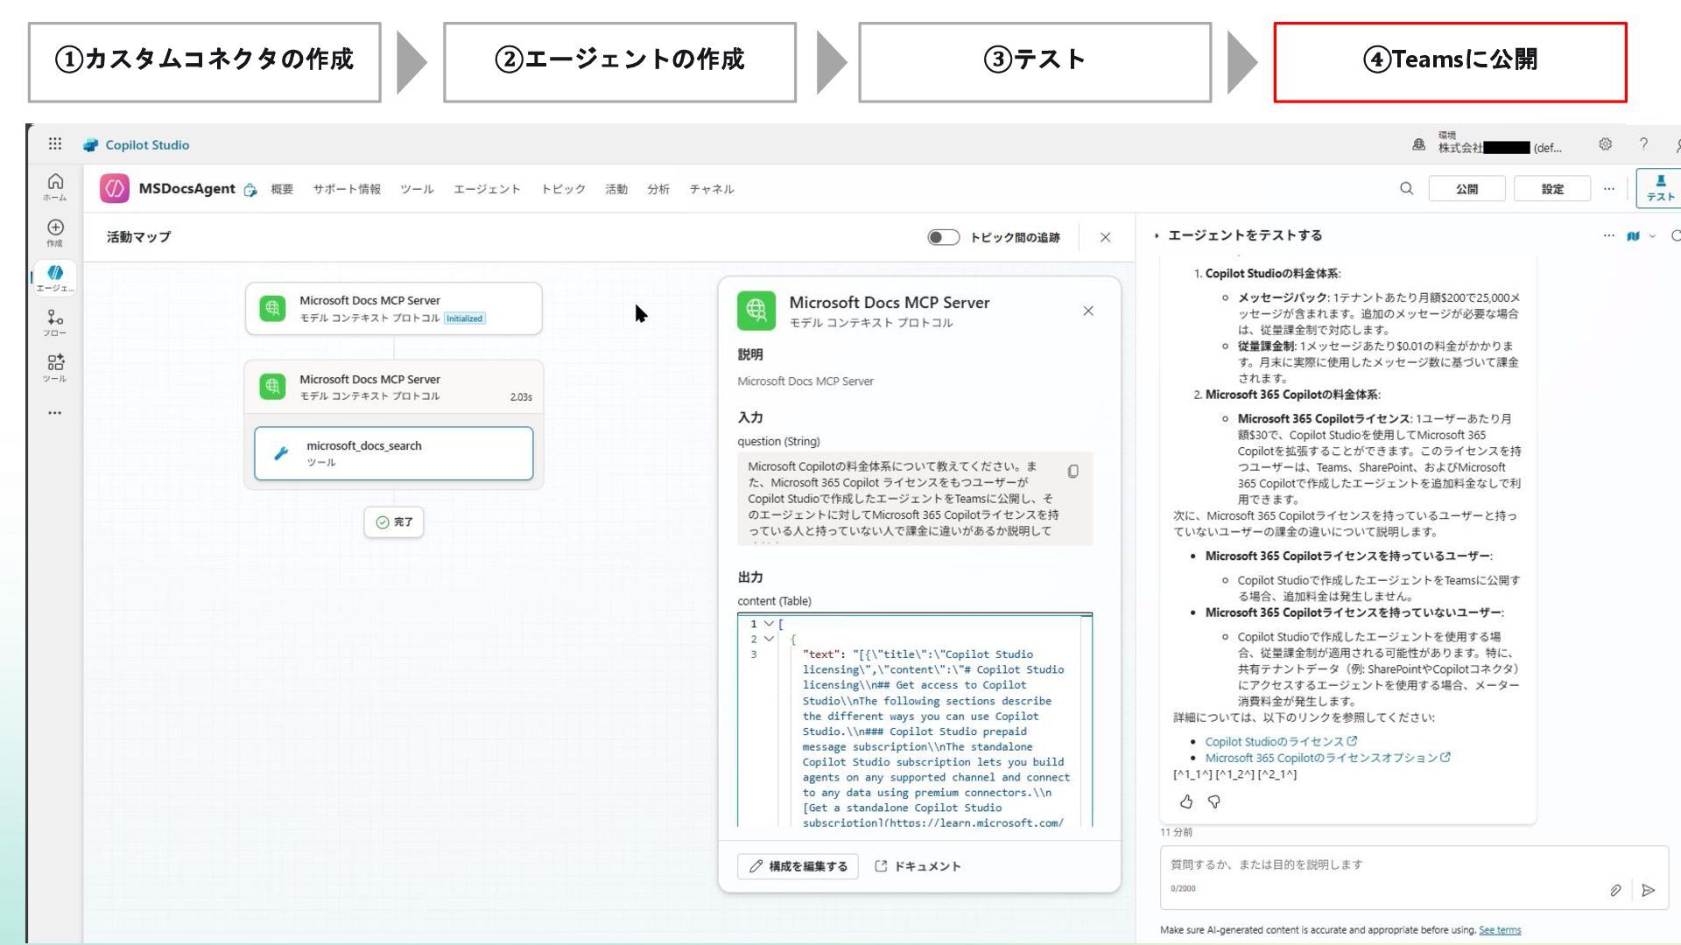Open the dropdown chevron beside map icon
Screen dimensions: 1681x945
tap(1652, 235)
